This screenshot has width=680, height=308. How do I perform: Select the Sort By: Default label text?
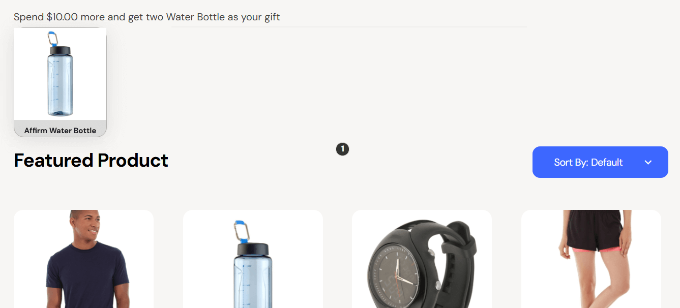tap(588, 163)
